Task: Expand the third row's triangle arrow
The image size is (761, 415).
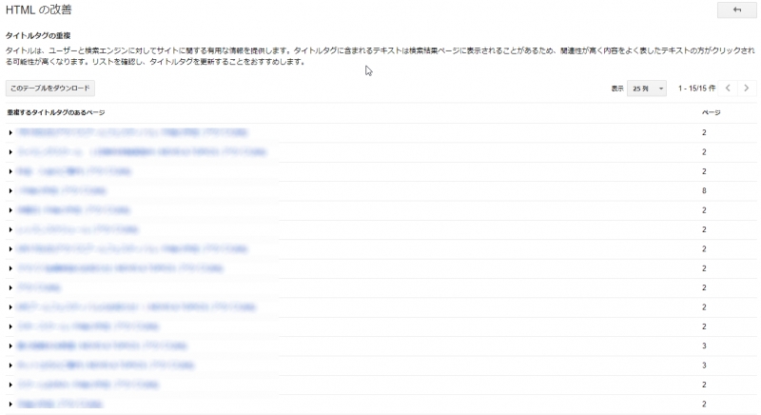Action: tap(10, 171)
